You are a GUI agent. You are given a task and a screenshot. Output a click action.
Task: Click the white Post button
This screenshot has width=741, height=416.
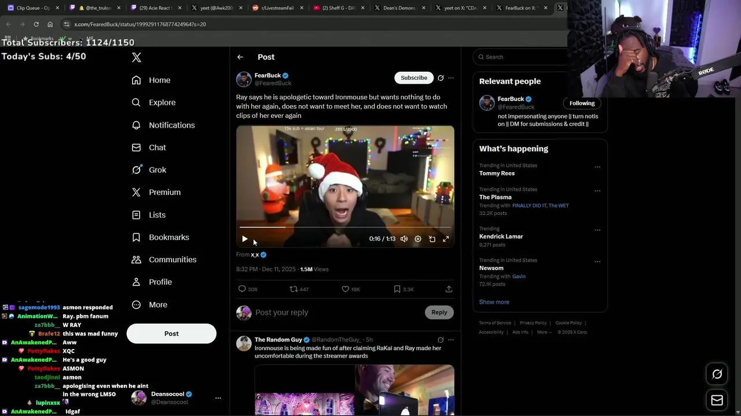point(171,333)
